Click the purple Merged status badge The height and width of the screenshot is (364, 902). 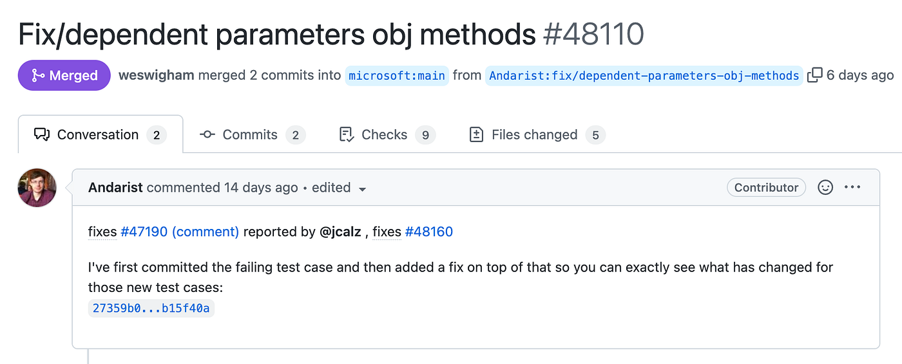pyautogui.click(x=64, y=75)
